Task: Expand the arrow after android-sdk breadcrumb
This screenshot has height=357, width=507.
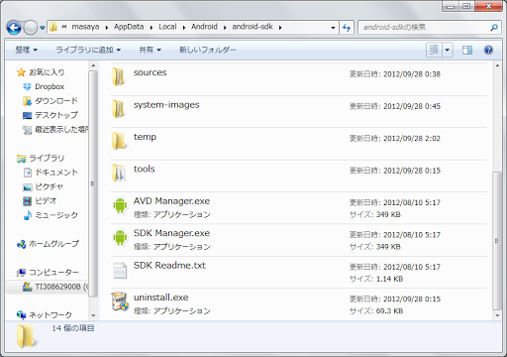Action: [x=280, y=28]
